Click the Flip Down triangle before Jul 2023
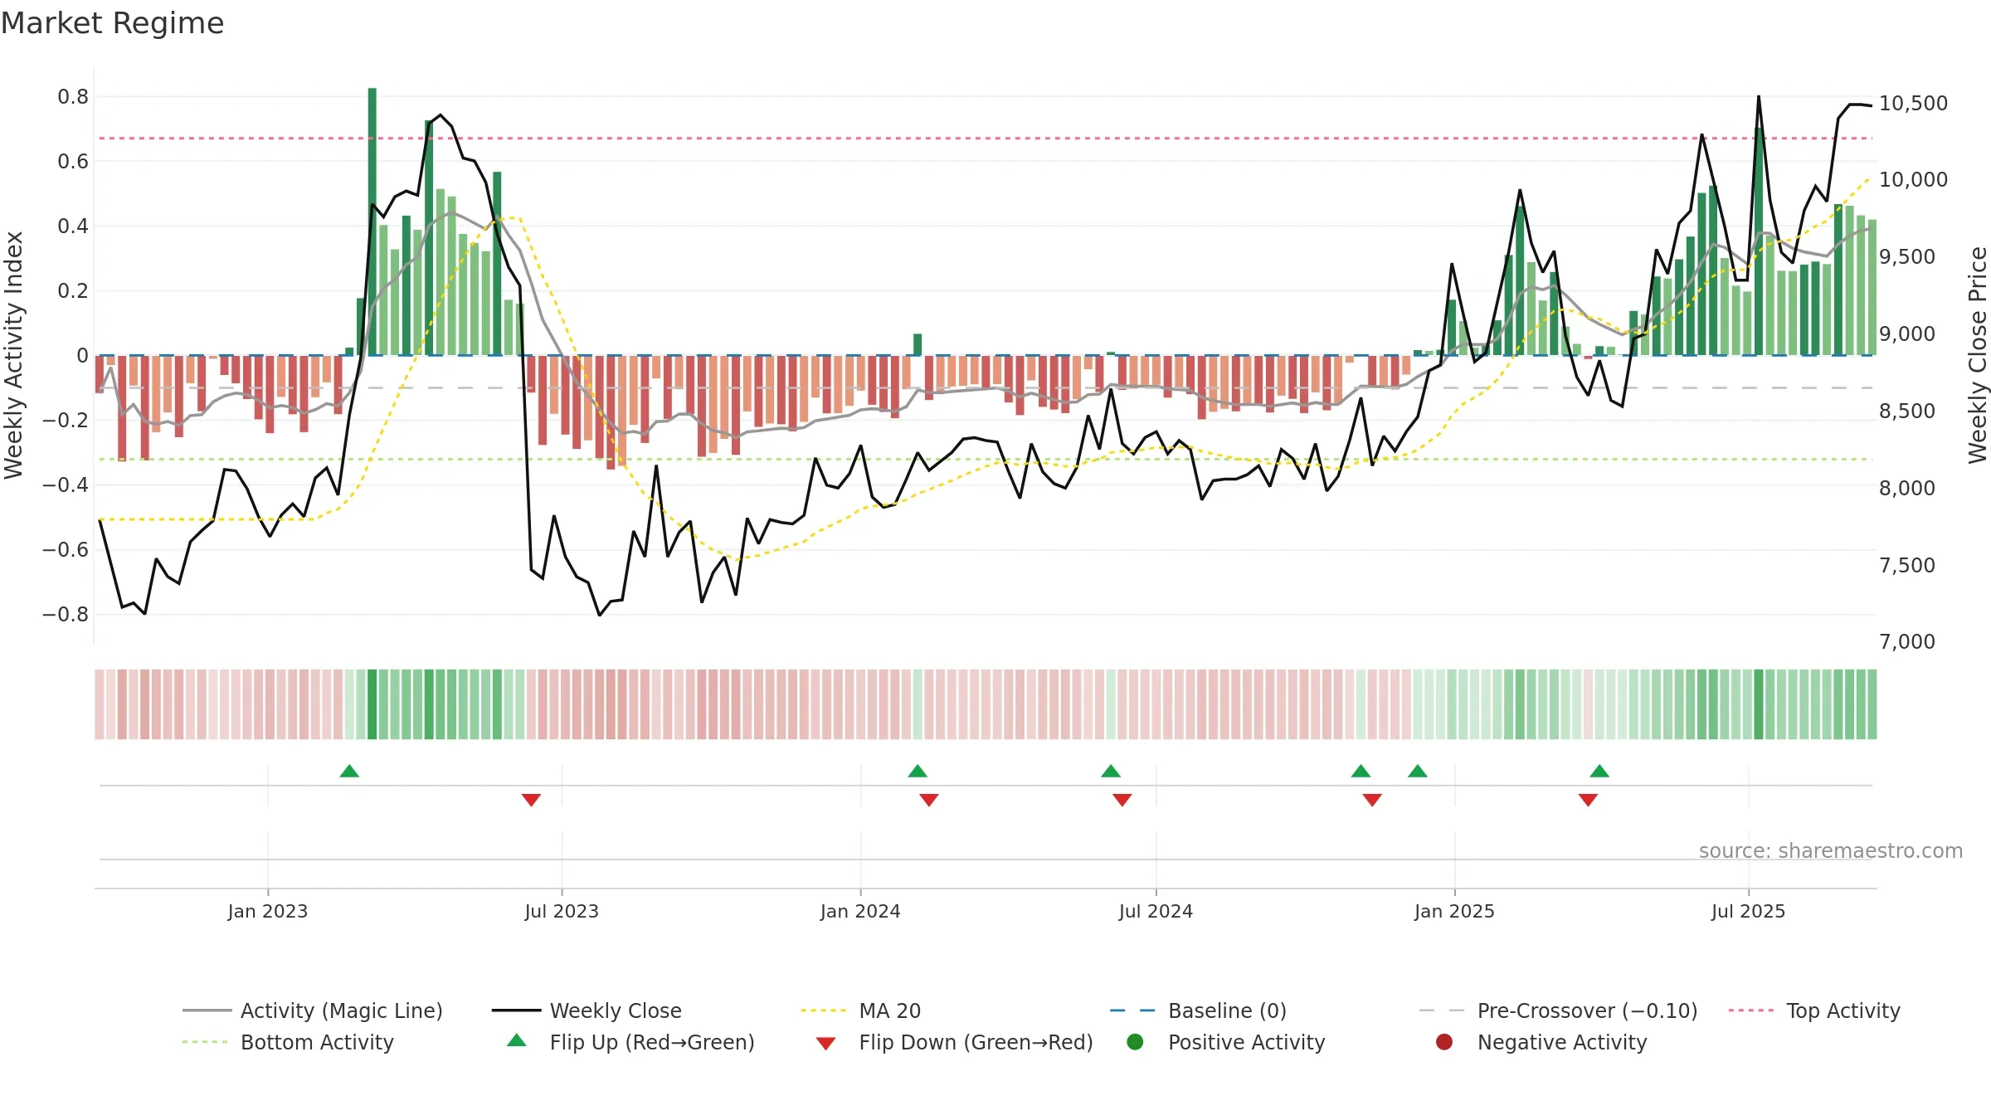 pos(531,800)
